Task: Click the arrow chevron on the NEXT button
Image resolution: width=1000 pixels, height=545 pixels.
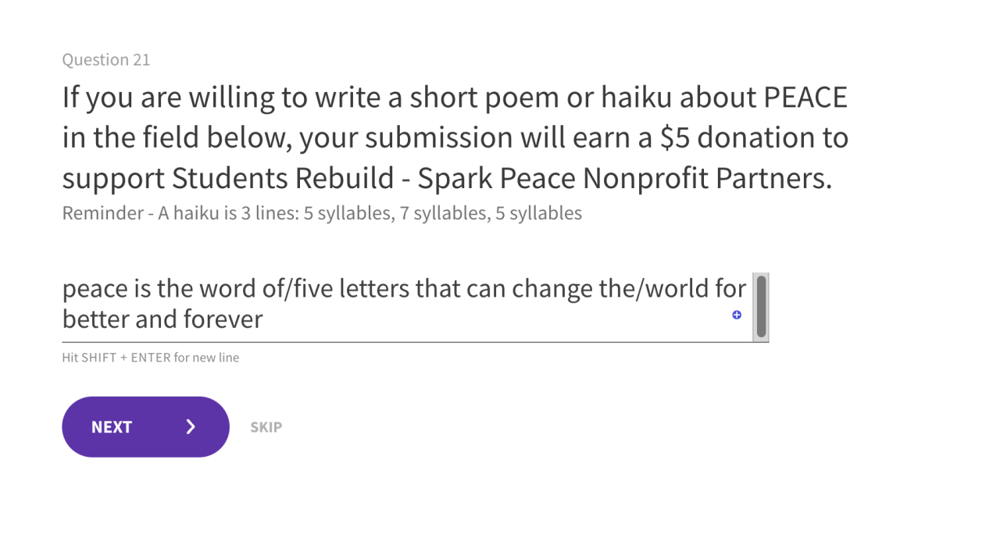Action: pos(191,427)
